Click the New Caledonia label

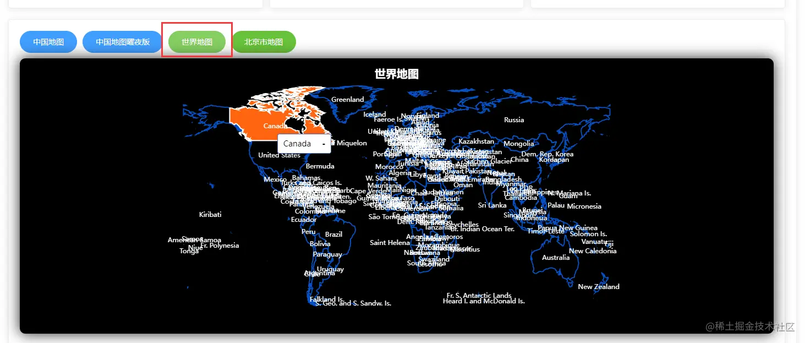click(593, 251)
